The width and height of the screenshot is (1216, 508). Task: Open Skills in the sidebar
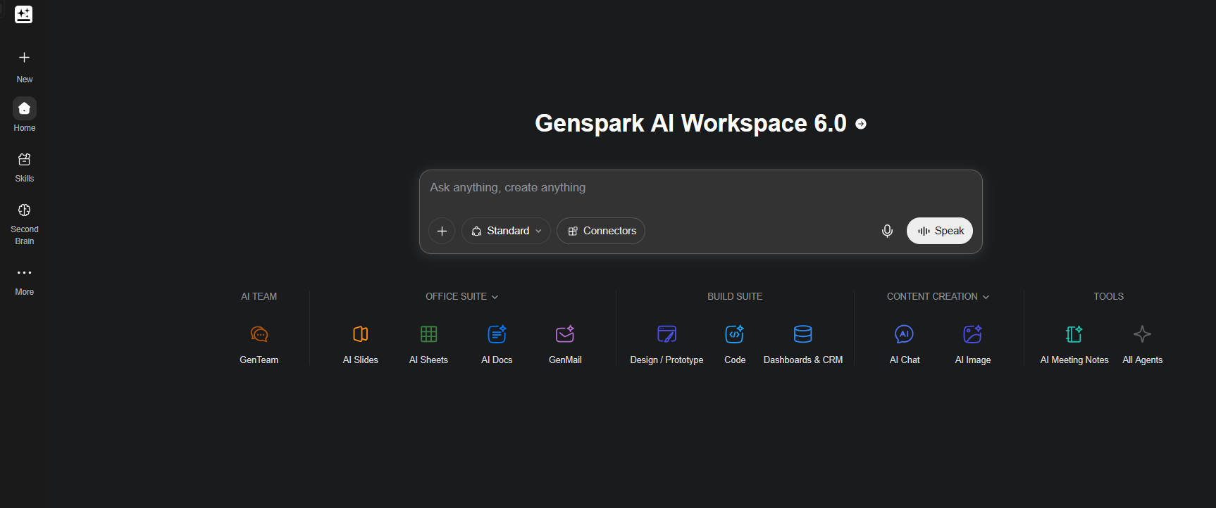24,167
